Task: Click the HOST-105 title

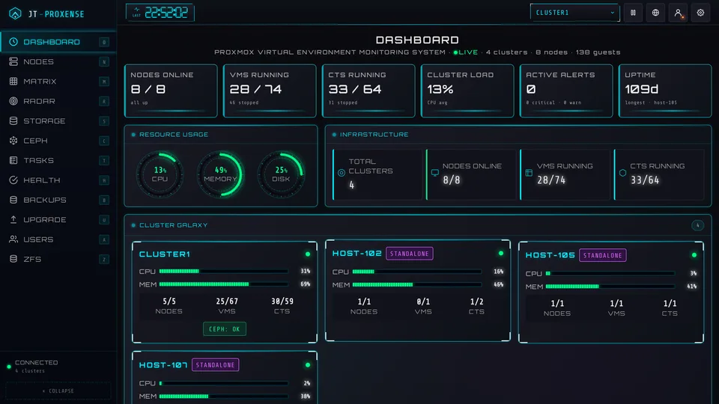Action: click(x=550, y=255)
